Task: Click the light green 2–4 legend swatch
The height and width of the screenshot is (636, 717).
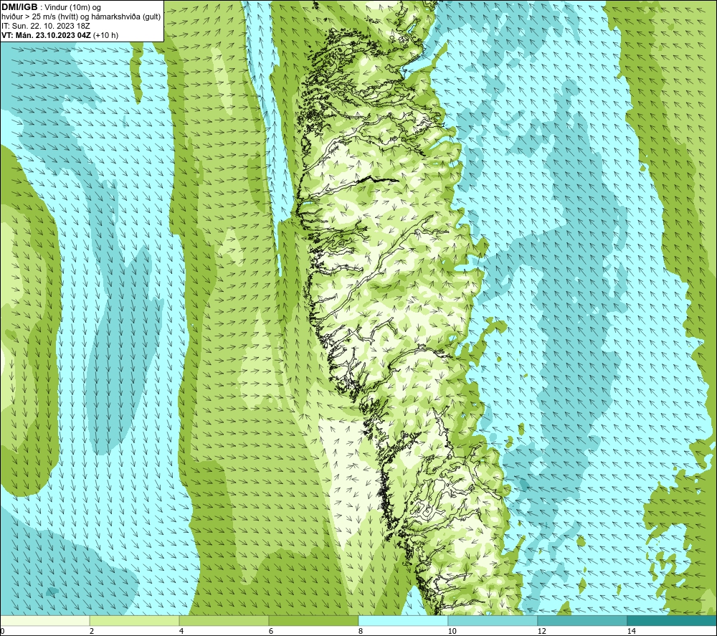Action: pyautogui.click(x=135, y=620)
